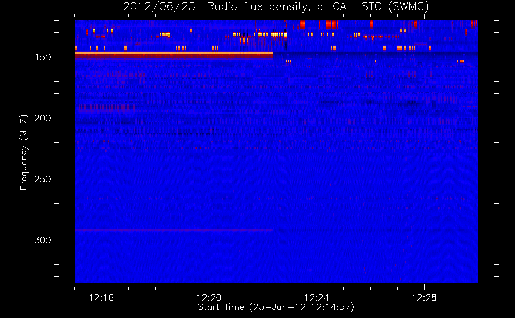The width and height of the screenshot is (515, 318).
Task: Click the 12:24 time tick label
Action: pos(317,298)
